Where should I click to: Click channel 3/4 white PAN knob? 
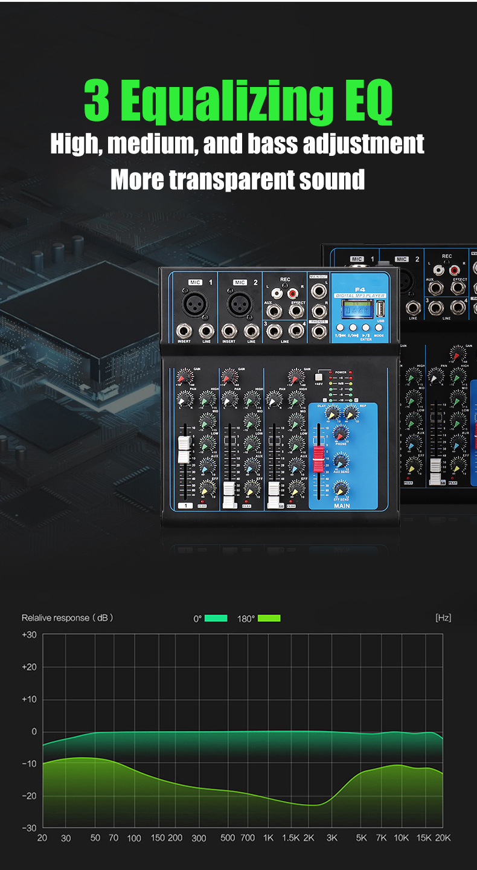[274, 399]
